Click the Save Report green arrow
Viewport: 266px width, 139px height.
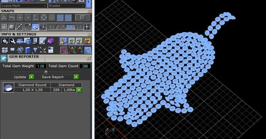[76, 77]
